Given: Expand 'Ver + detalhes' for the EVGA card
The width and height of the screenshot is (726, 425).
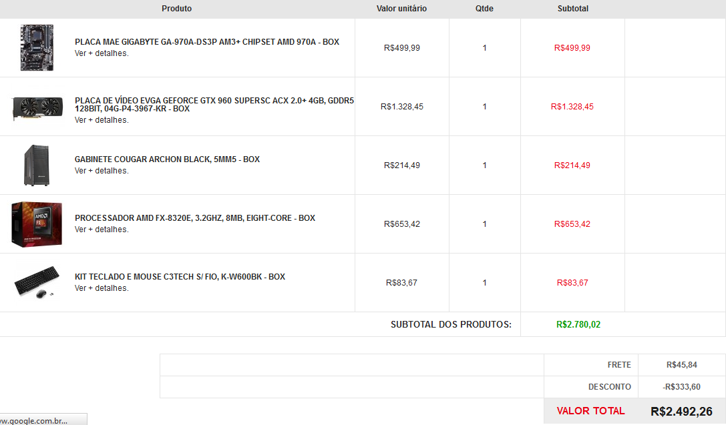Looking at the screenshot, I should click(102, 120).
